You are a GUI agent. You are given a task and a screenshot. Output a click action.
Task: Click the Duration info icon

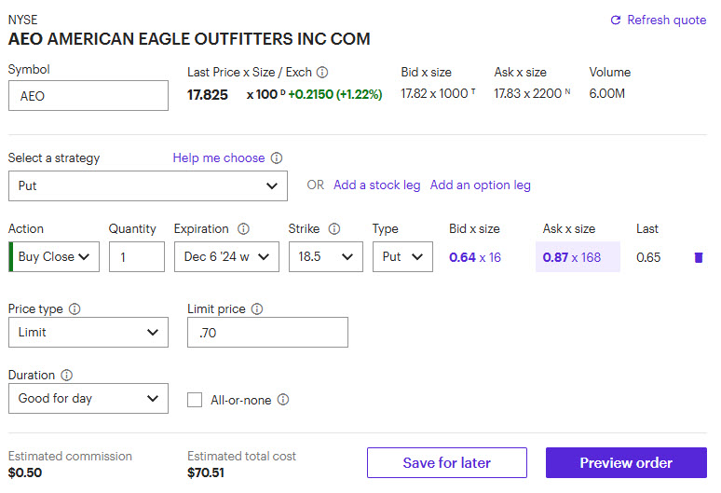pos(66,376)
